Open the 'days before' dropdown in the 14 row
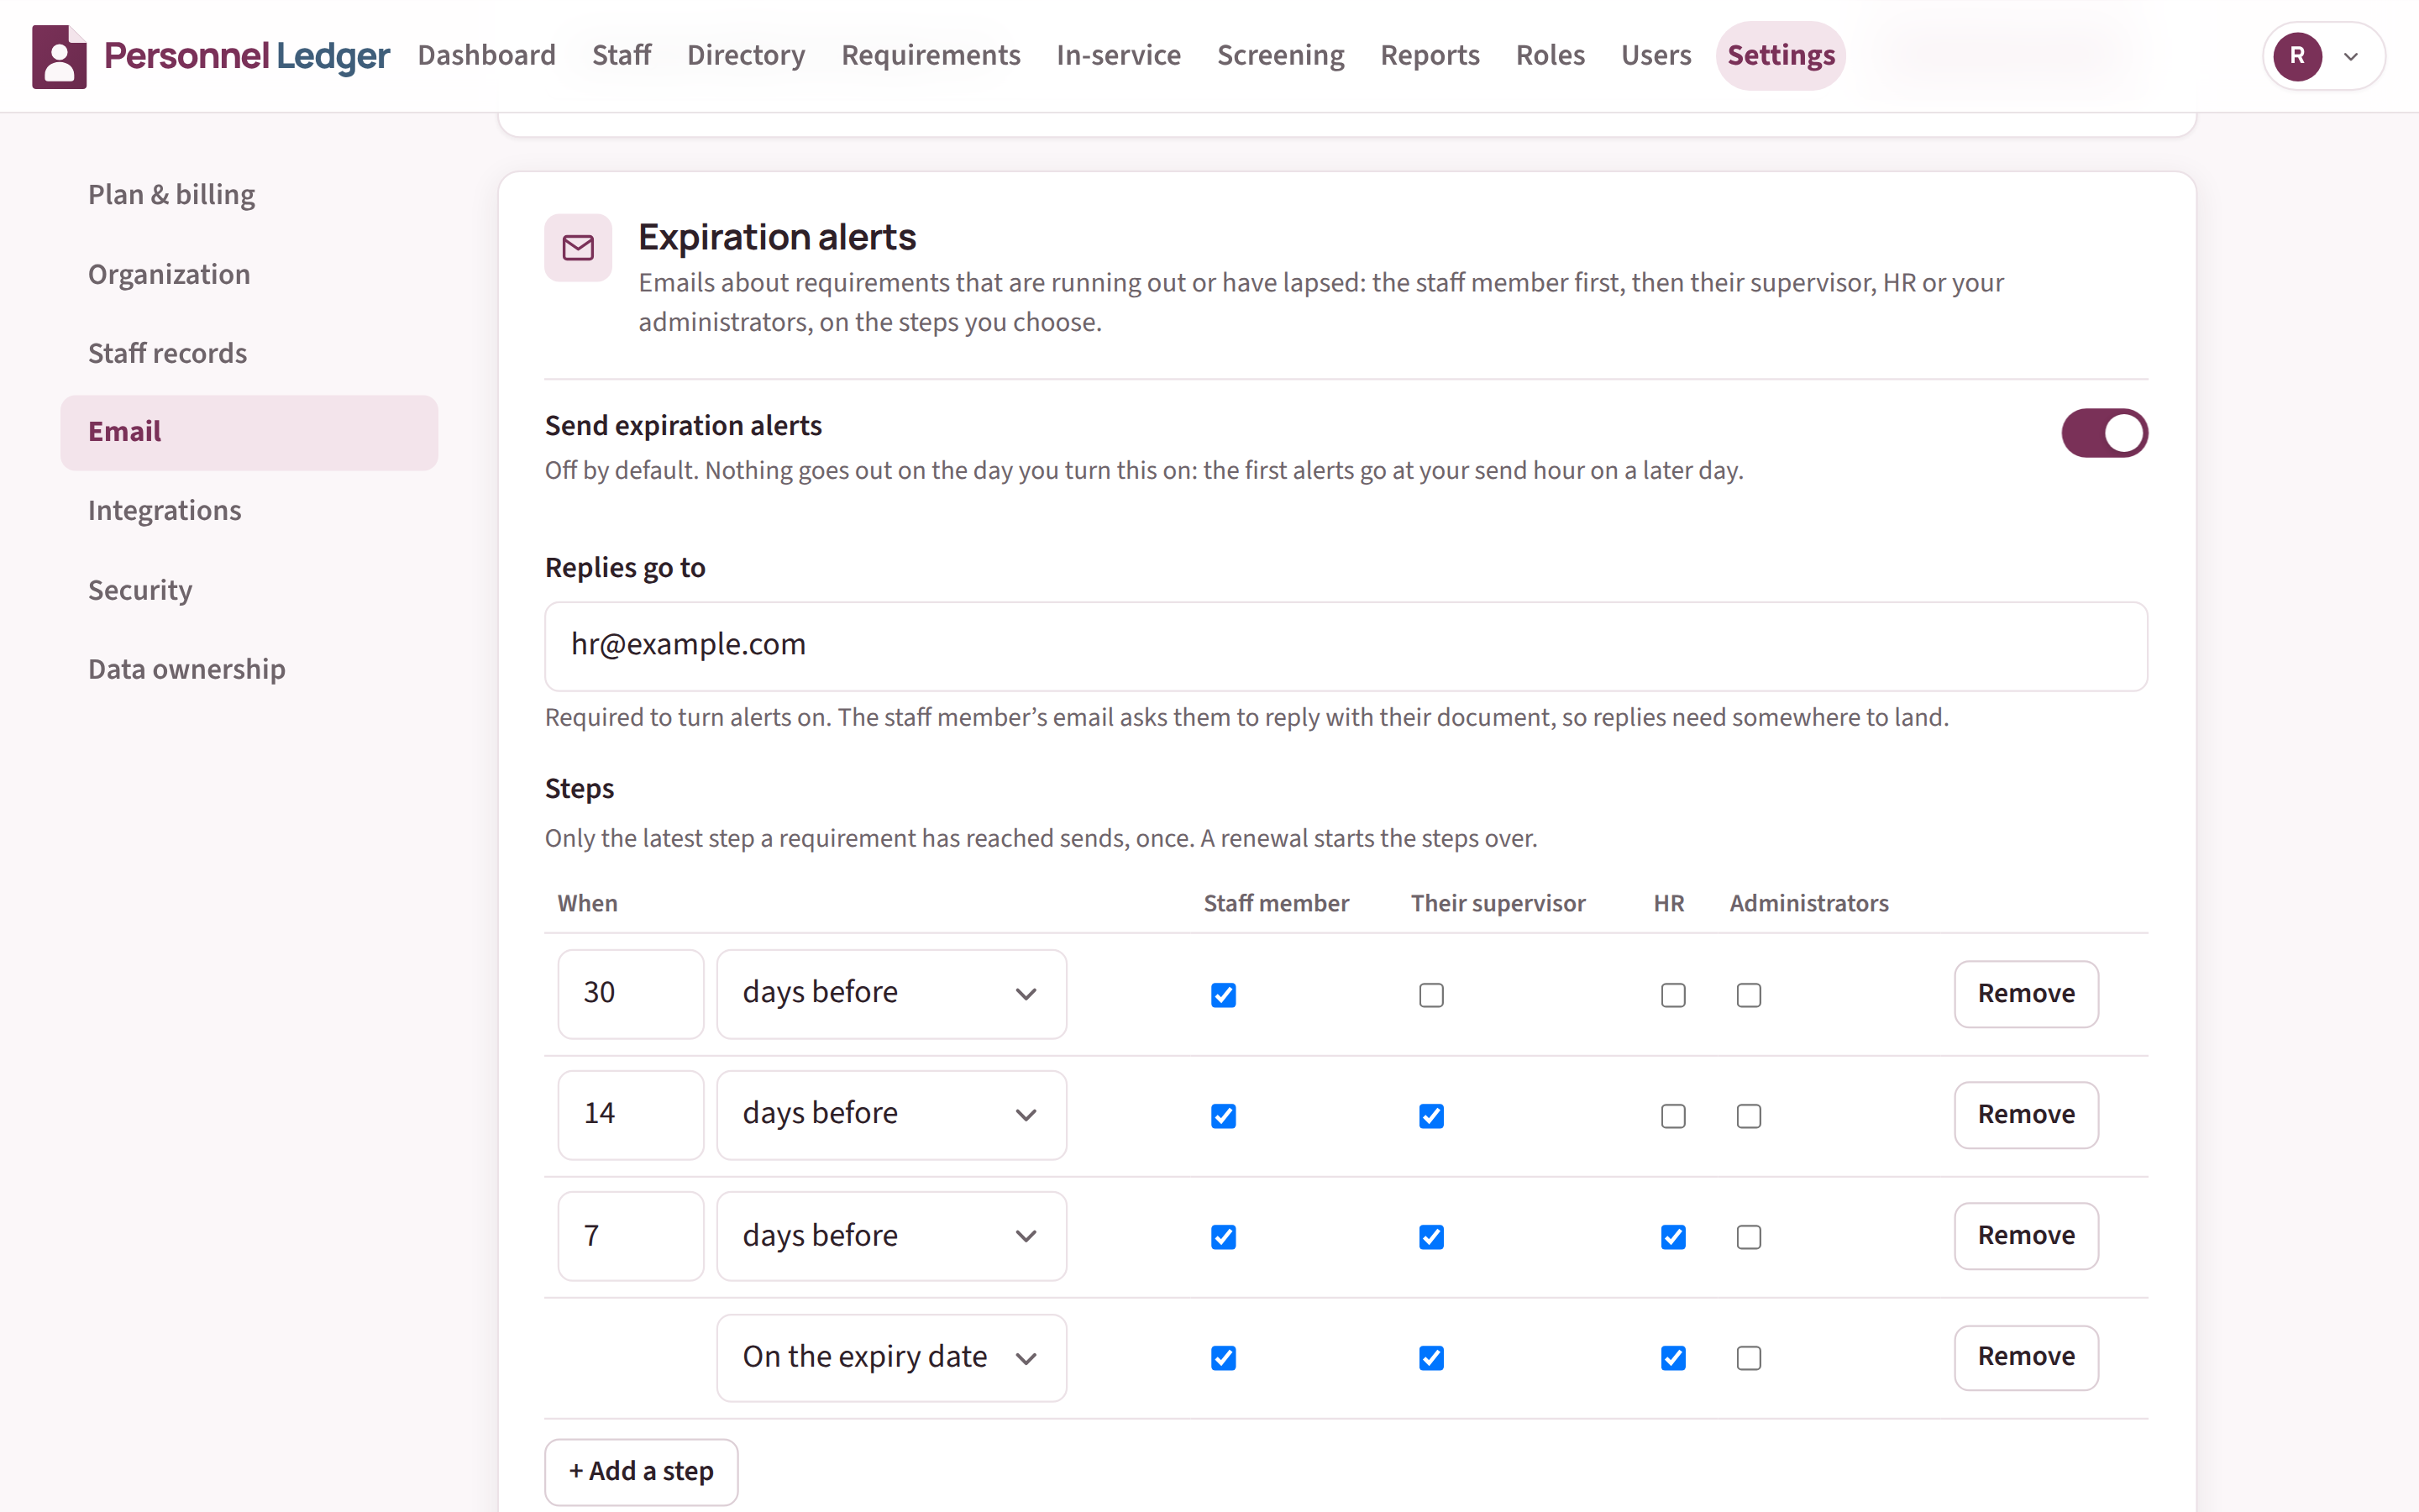The width and height of the screenshot is (2419, 1512). tap(892, 1115)
